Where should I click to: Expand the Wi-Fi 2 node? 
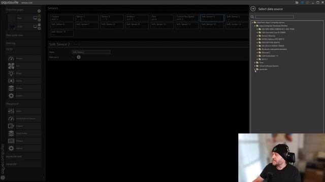pos(257,59)
